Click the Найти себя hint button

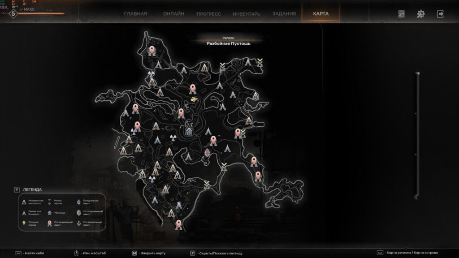(x=29, y=254)
